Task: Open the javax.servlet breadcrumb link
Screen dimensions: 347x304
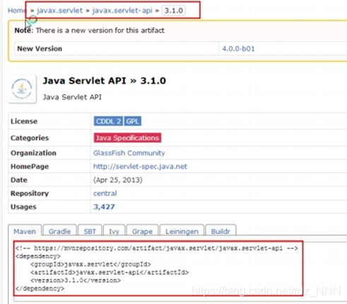Action: tap(59, 11)
